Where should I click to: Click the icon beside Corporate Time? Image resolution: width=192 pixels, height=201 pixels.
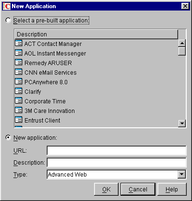pyautogui.click(x=19, y=100)
